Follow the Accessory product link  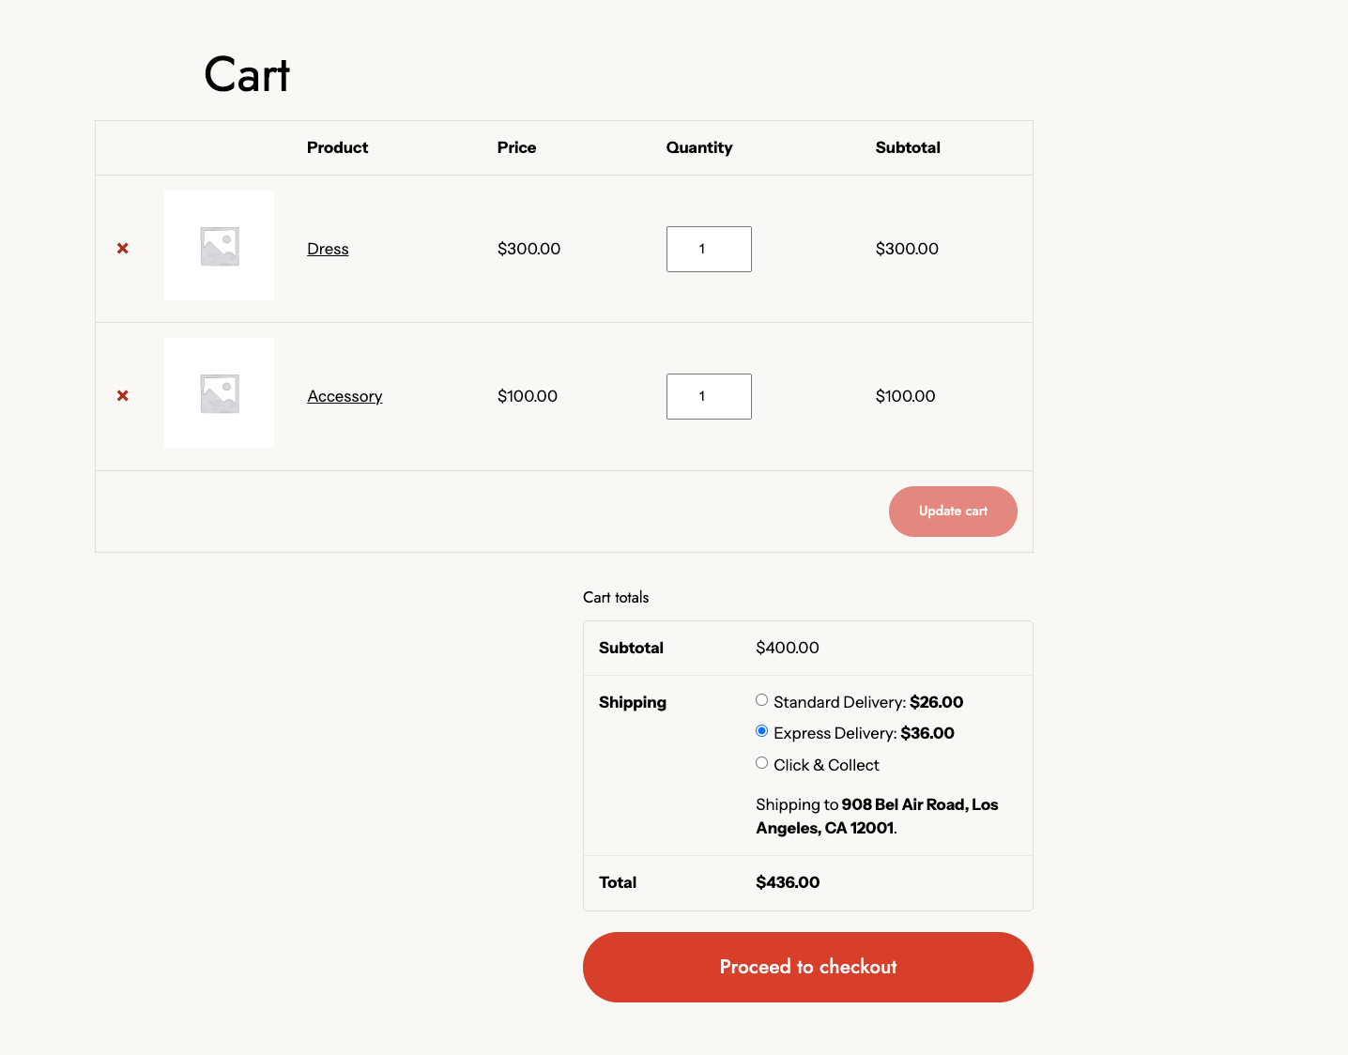tap(345, 396)
